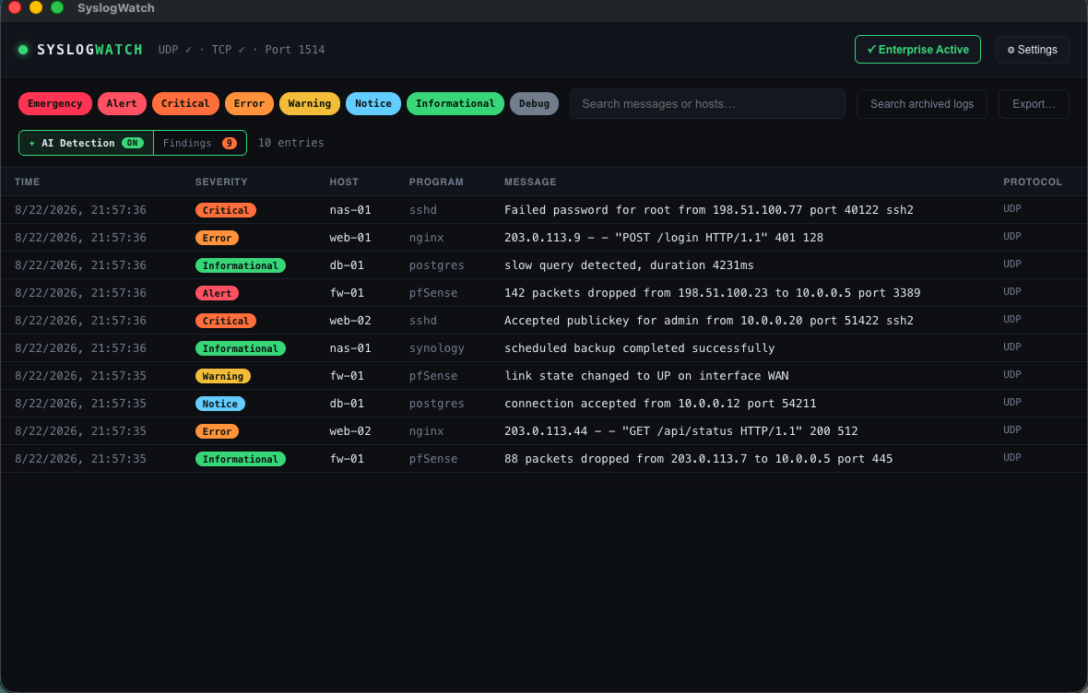Click the MESSAGE column header

pyautogui.click(x=530, y=182)
